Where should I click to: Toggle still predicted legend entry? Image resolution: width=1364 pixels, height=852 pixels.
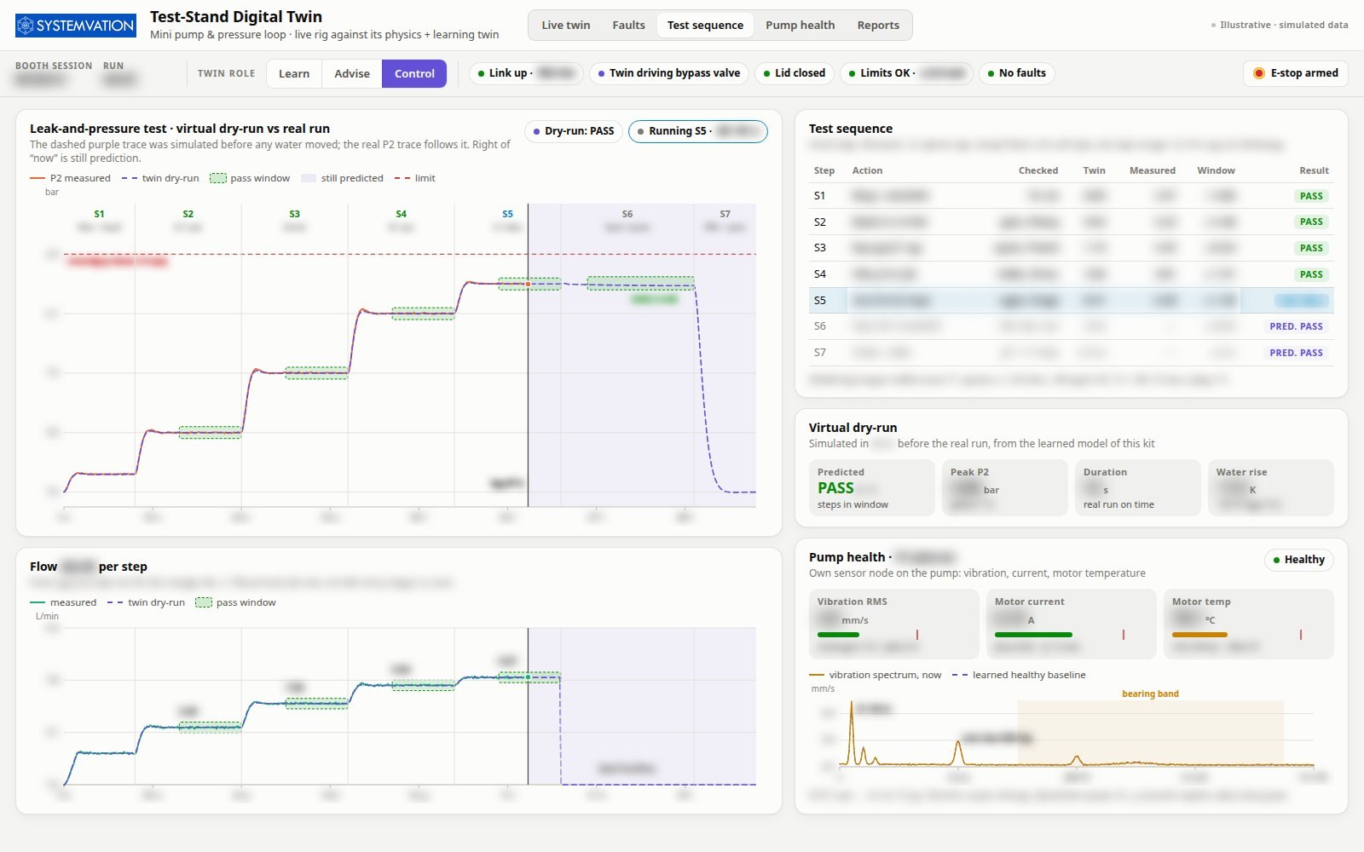pos(342,178)
